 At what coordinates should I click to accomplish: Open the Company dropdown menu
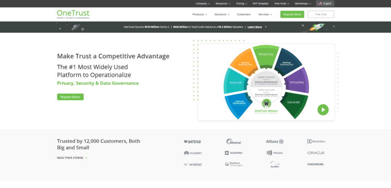[x=202, y=3]
